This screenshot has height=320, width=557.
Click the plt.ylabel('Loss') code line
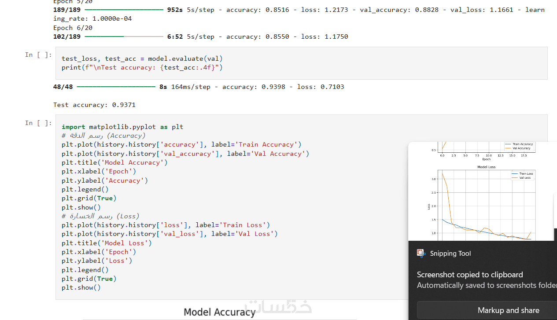tap(97, 261)
